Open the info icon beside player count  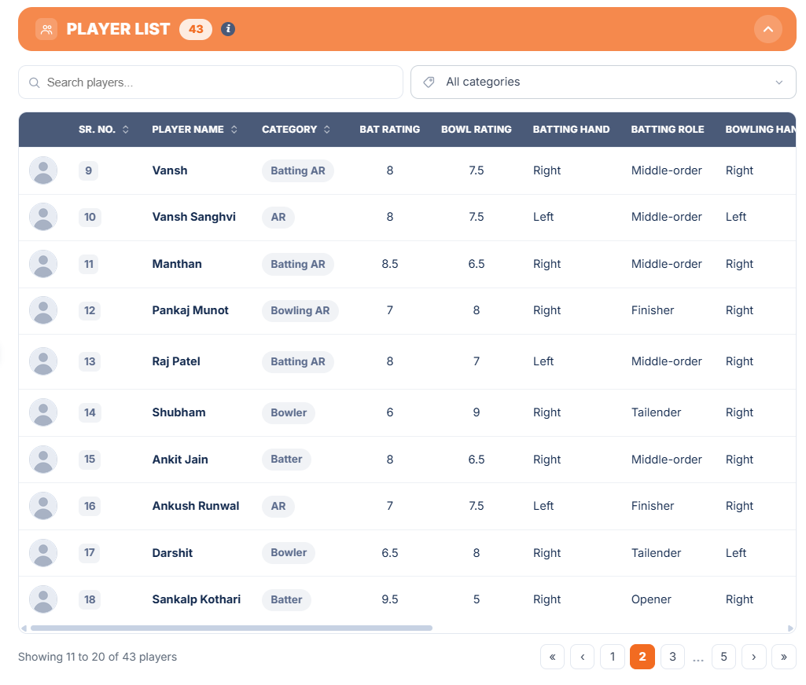pos(228,29)
